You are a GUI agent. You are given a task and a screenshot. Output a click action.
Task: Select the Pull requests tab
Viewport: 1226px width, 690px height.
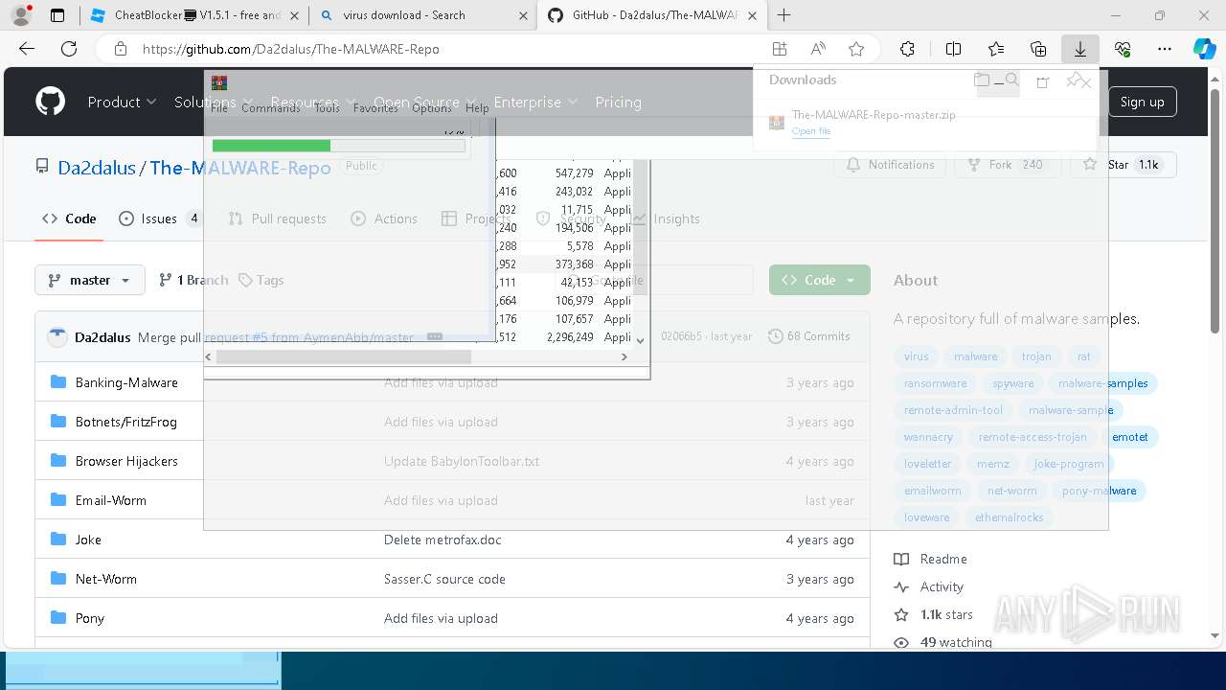click(x=278, y=218)
